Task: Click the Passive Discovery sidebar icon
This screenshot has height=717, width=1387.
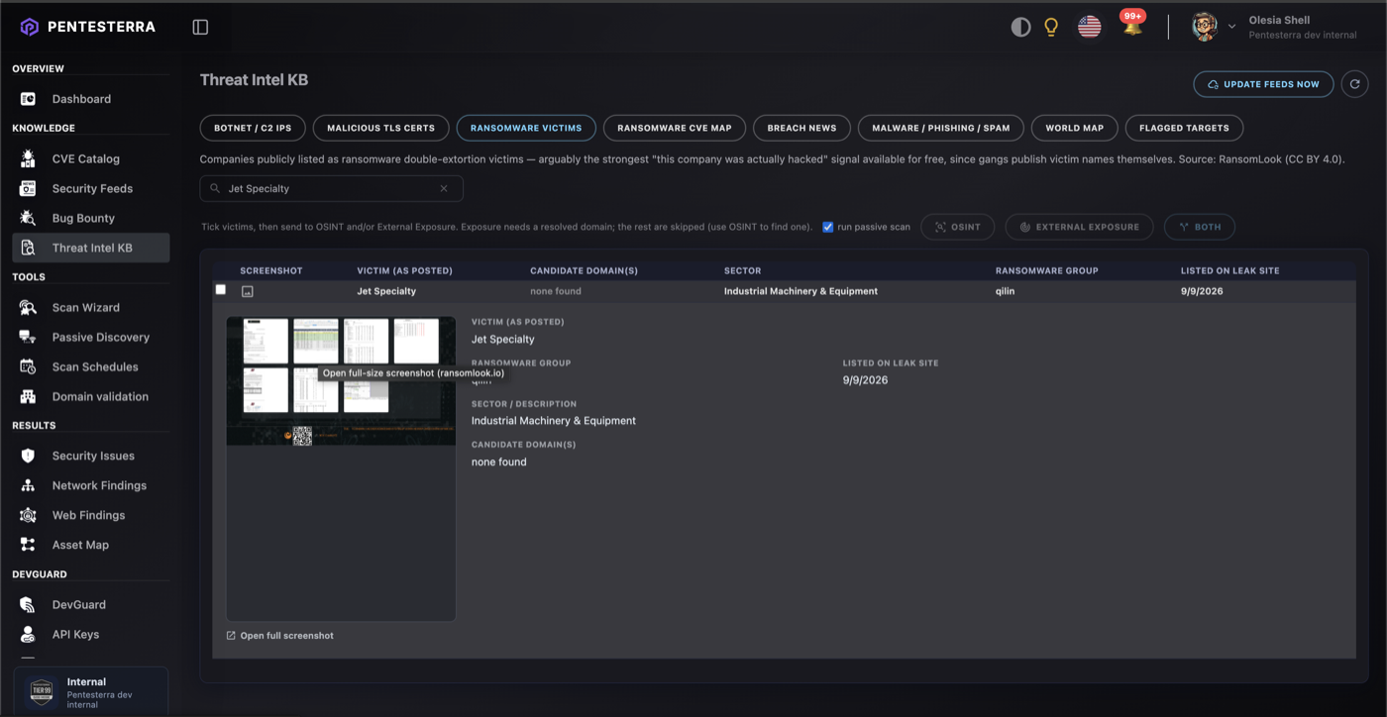Action: pyautogui.click(x=29, y=337)
